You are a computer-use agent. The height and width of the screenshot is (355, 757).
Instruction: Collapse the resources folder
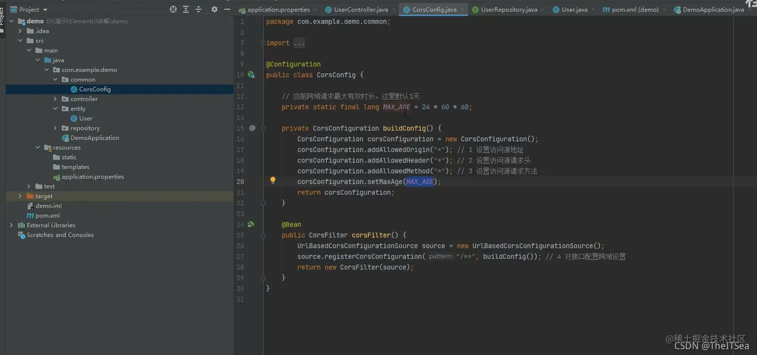coord(38,147)
